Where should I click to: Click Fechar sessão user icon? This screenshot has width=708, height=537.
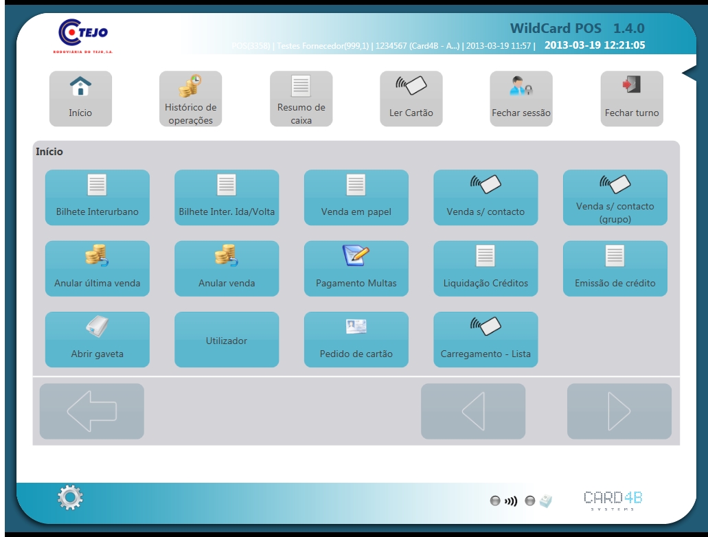pyautogui.click(x=521, y=87)
